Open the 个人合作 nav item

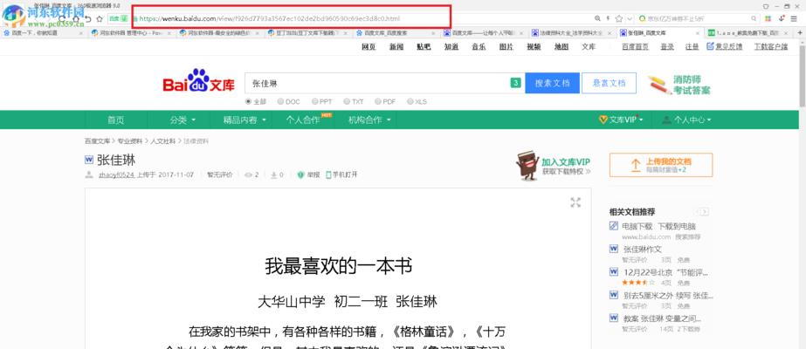[x=303, y=120]
